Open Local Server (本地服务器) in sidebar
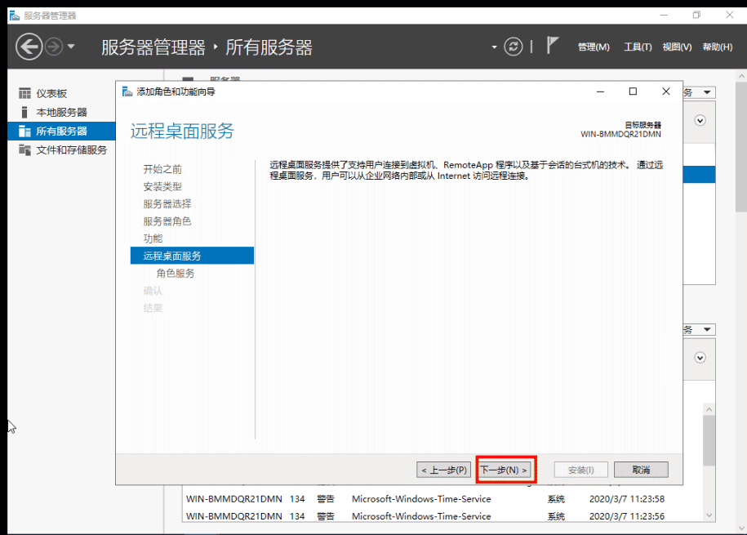 tap(61, 112)
